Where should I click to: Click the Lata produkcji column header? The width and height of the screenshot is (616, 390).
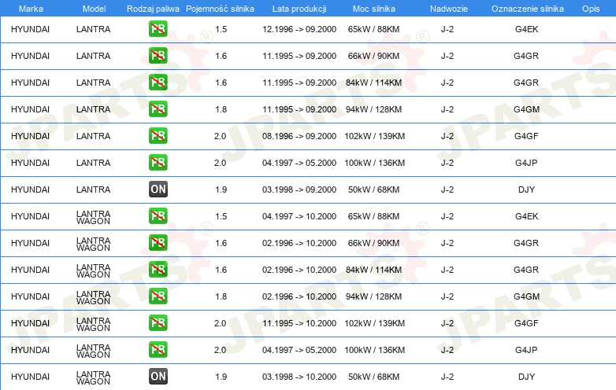point(299,9)
